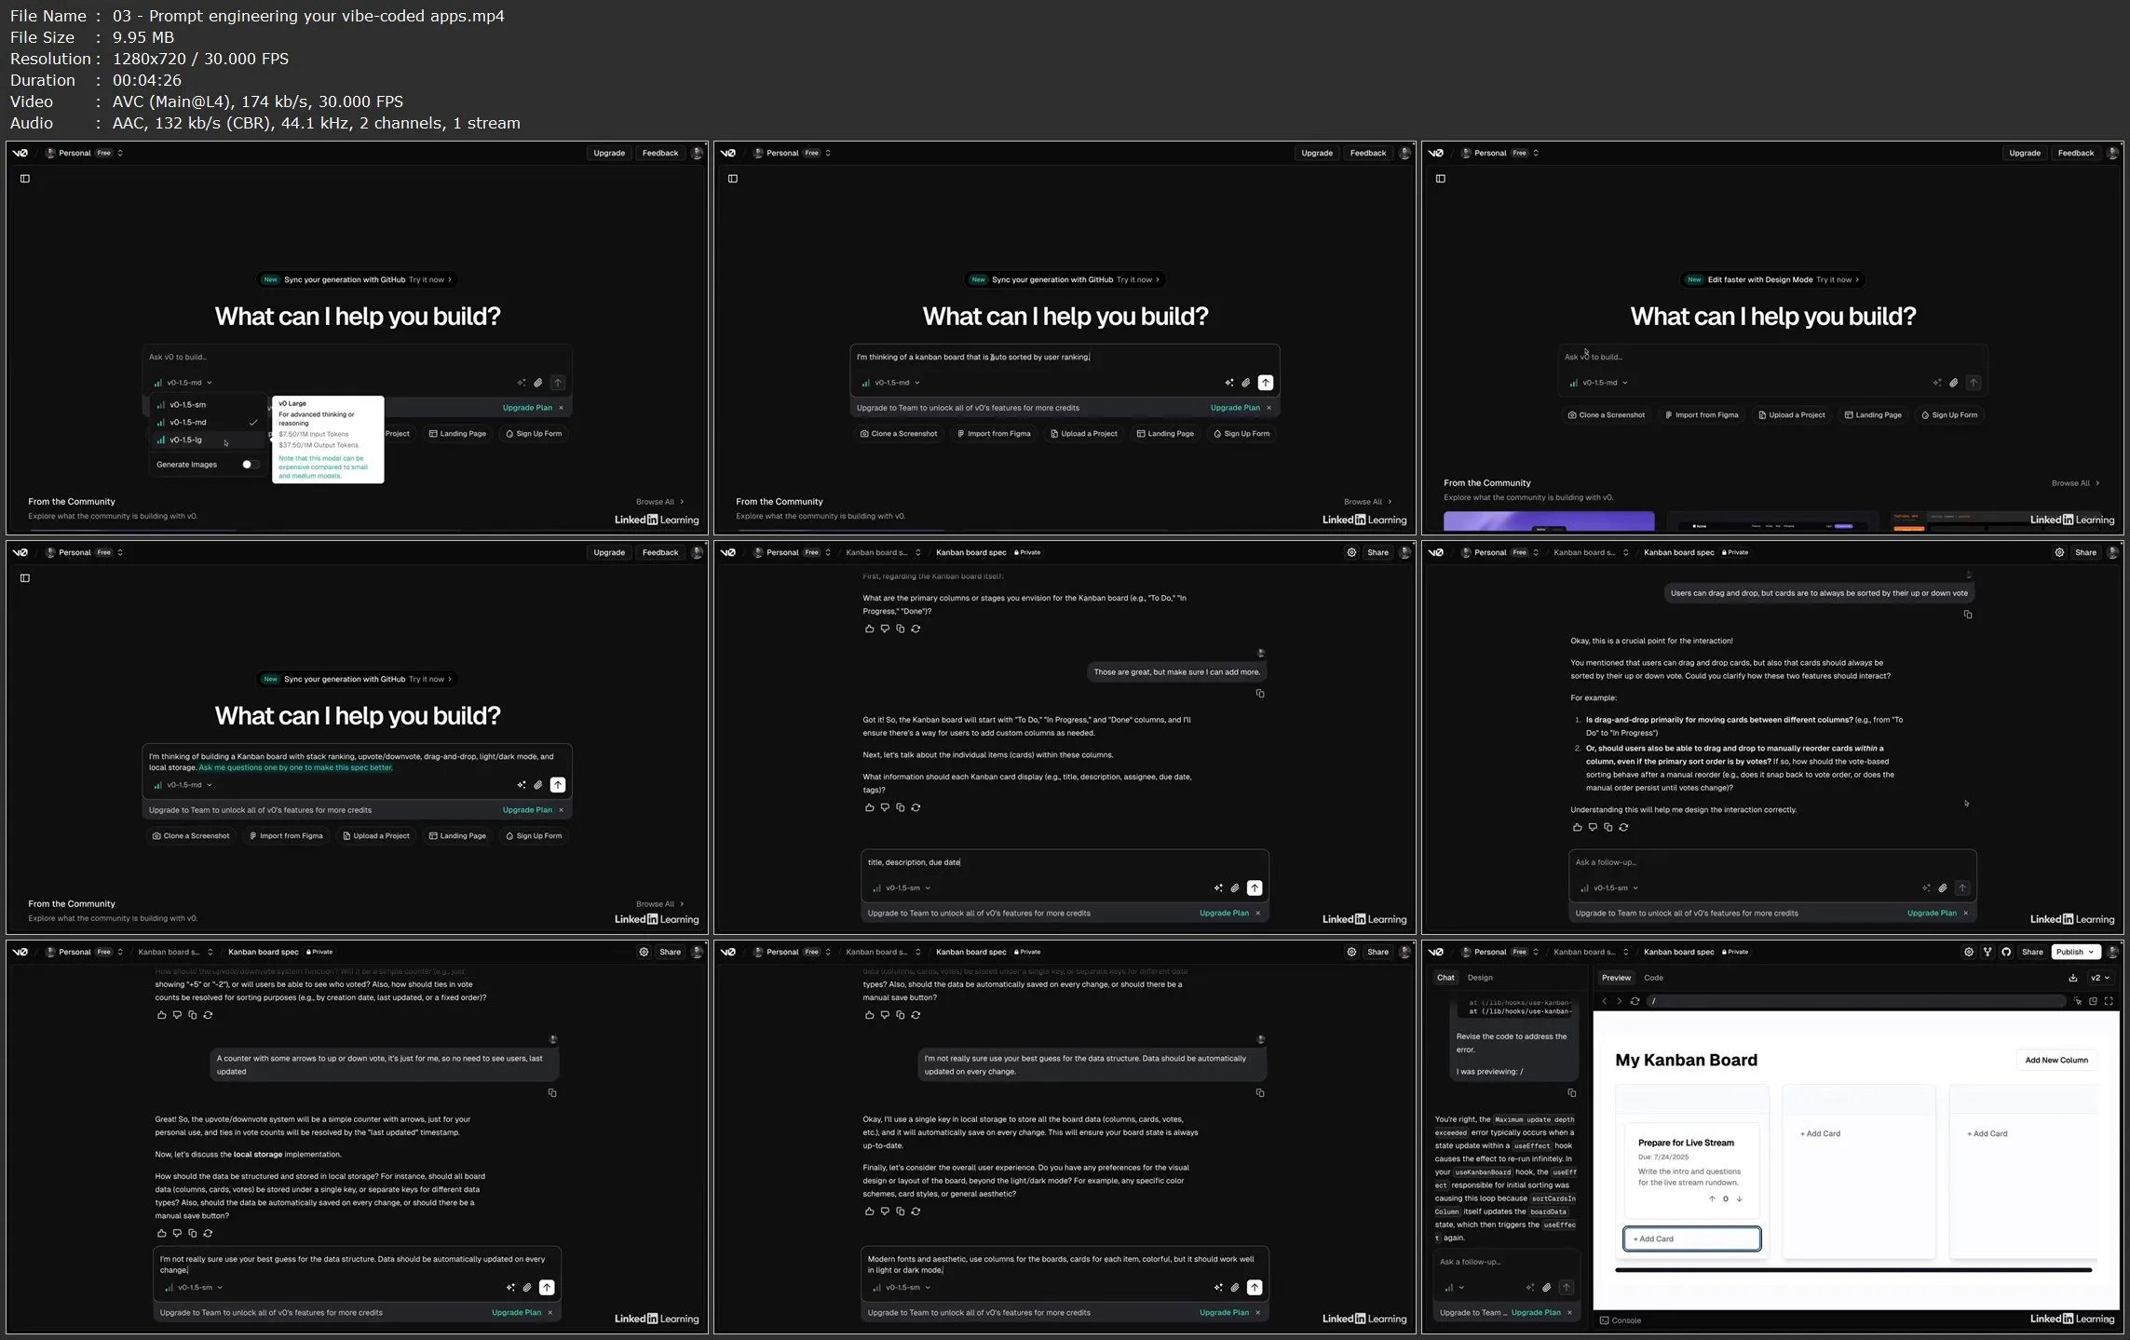
Task: Activate the element picker icon in preview toolbar
Action: point(2078,1001)
